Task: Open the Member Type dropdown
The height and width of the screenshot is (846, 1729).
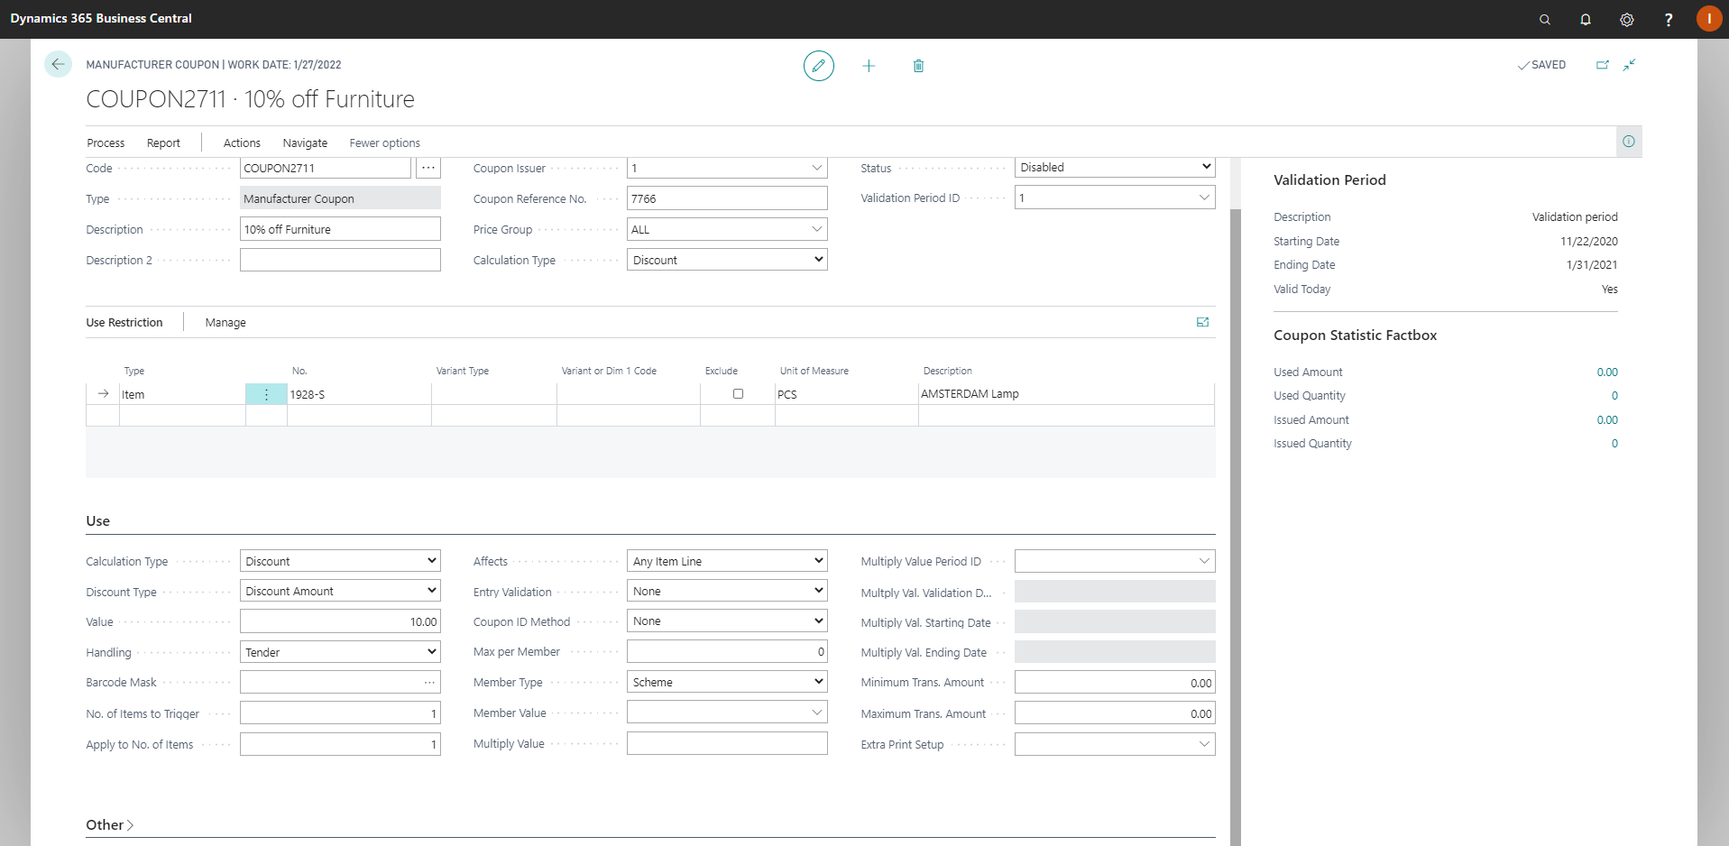Action: tap(727, 682)
